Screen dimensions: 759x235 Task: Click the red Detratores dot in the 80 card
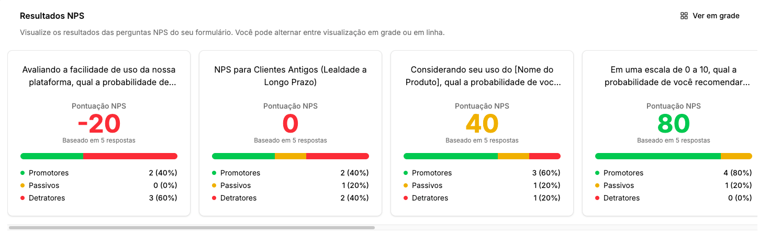tap(597, 198)
